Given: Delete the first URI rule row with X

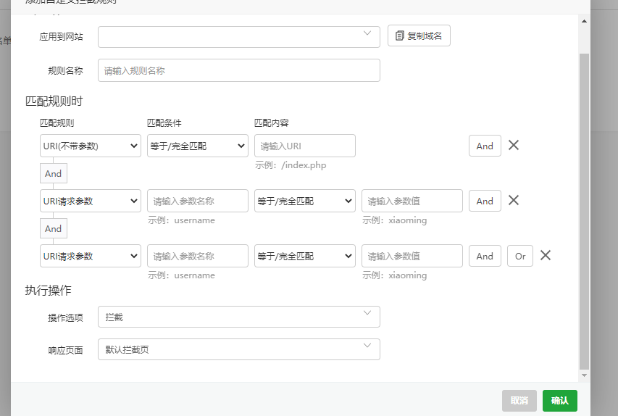Looking at the screenshot, I should tap(514, 145).
